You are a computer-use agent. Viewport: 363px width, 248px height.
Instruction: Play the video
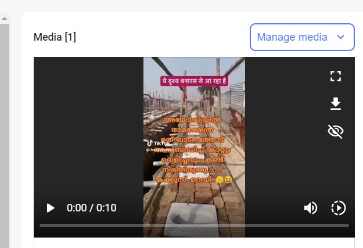pos(50,208)
